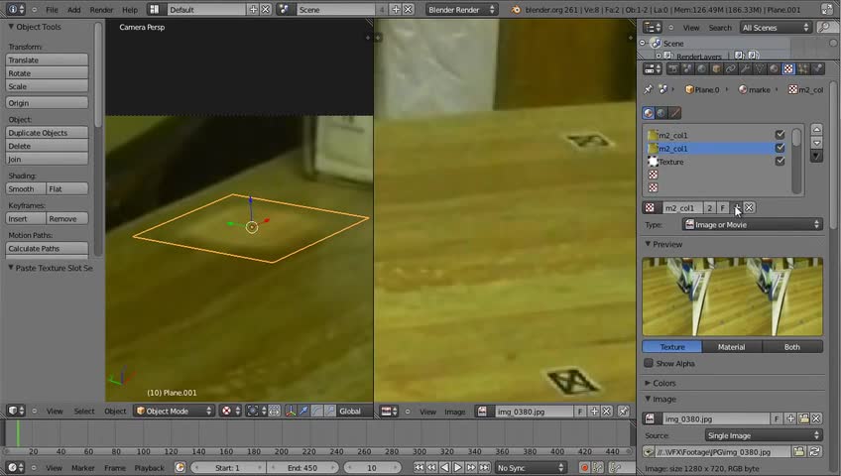Open the Source Single Image dropdown
Screen dimensions: 841x476
point(764,435)
